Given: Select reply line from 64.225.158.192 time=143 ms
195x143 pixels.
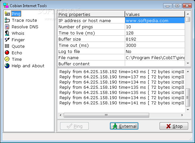Looking at the screenshot, I should pos(122,72).
